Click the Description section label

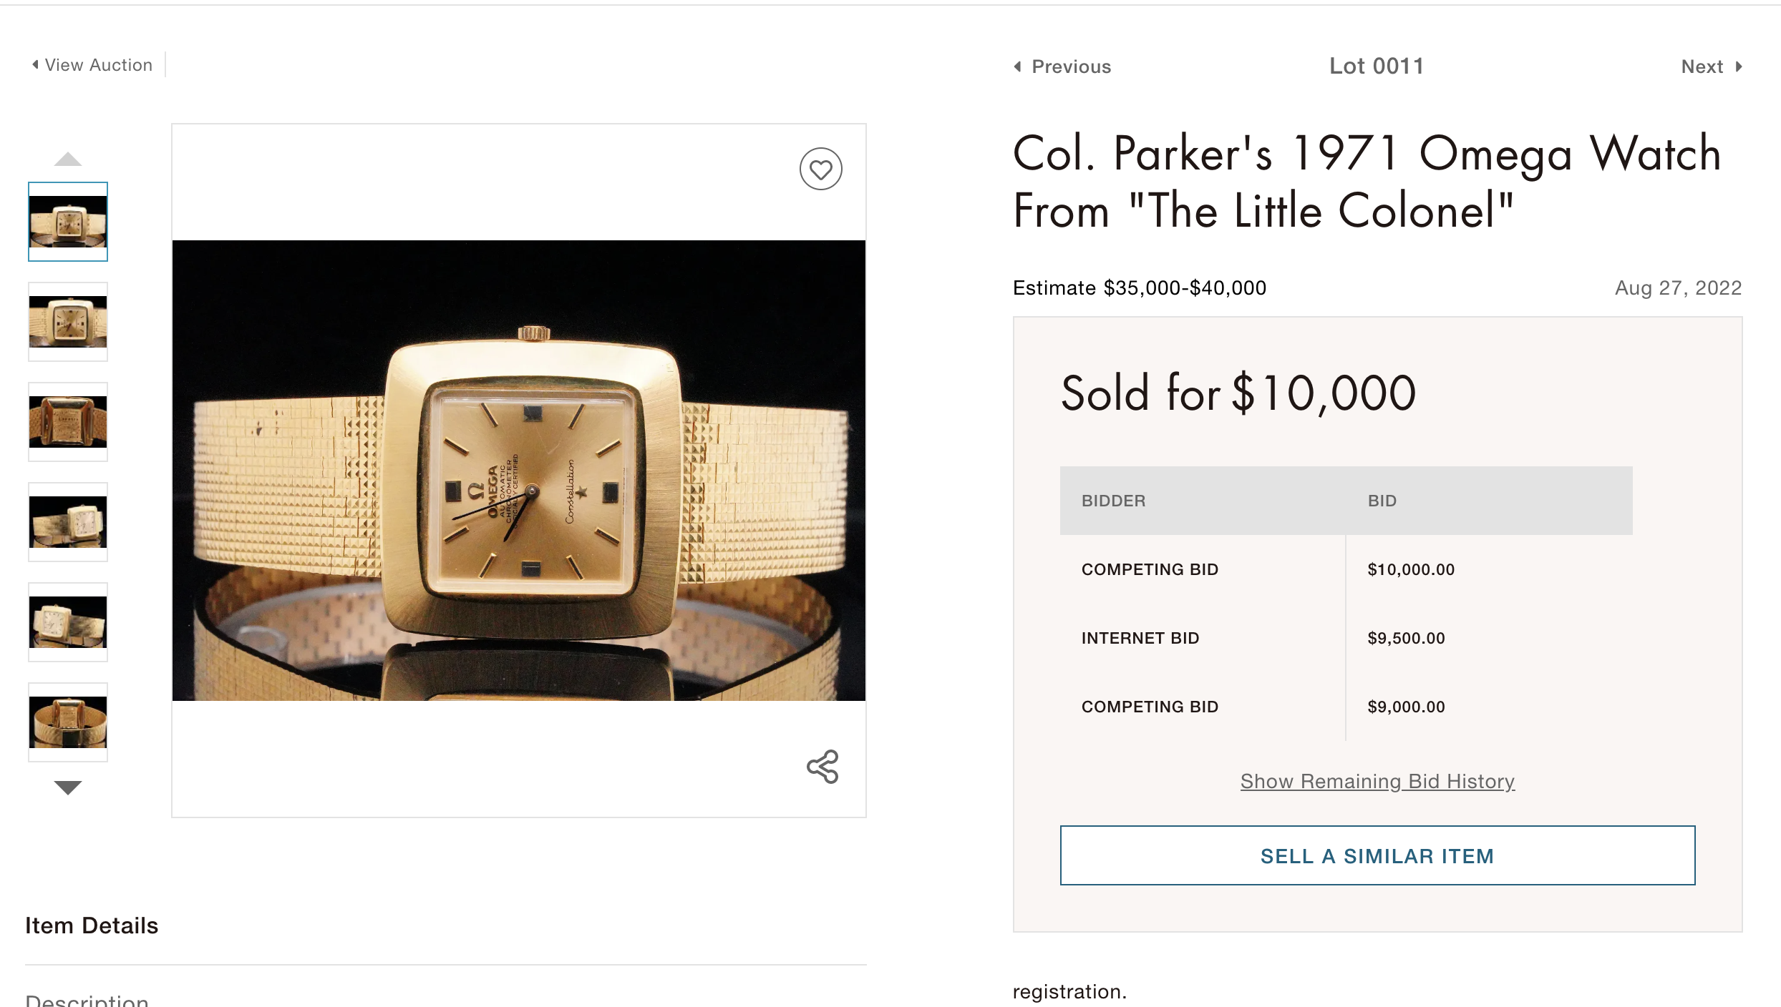(87, 1000)
